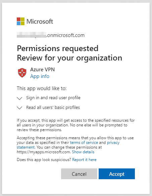Expand chevron beside Sign in and read user profile
Screen dimensions: 152x196
pos(19,98)
